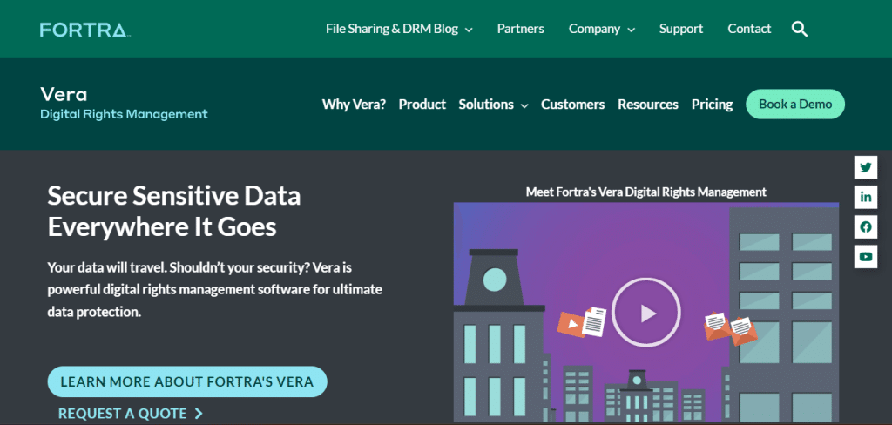
Task: Click Learn More About Fortra's Vera
Action: coord(186,381)
